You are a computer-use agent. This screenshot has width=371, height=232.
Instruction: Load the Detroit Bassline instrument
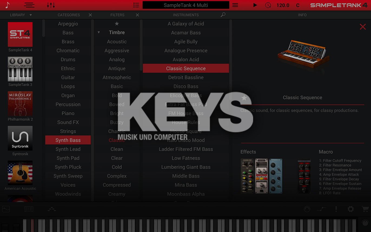click(x=186, y=77)
